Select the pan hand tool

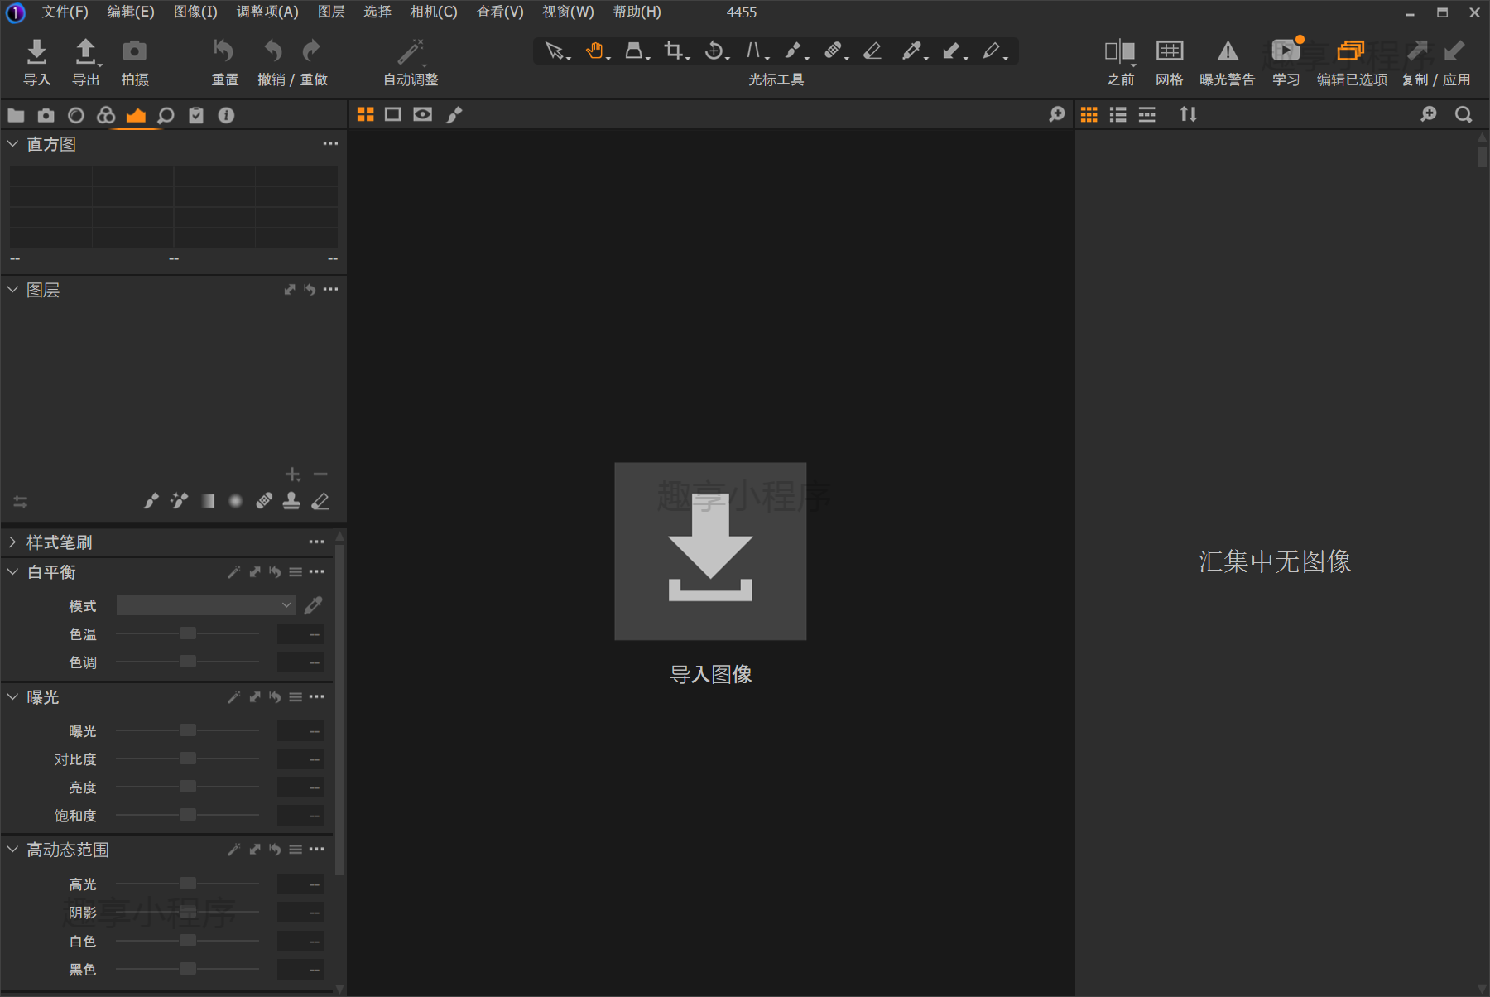coord(594,51)
